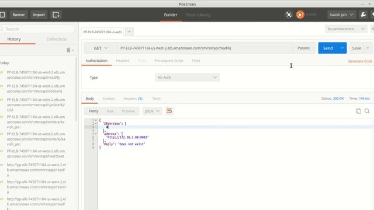Select the Collections sidebar tab
The image size is (374, 210).
57,39
